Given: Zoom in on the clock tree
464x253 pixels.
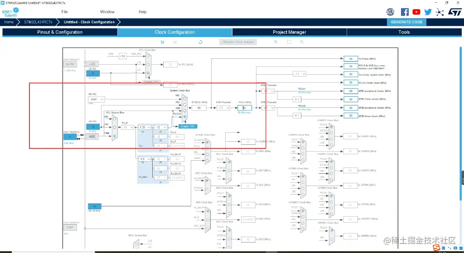Looking at the screenshot, I should 276,42.
